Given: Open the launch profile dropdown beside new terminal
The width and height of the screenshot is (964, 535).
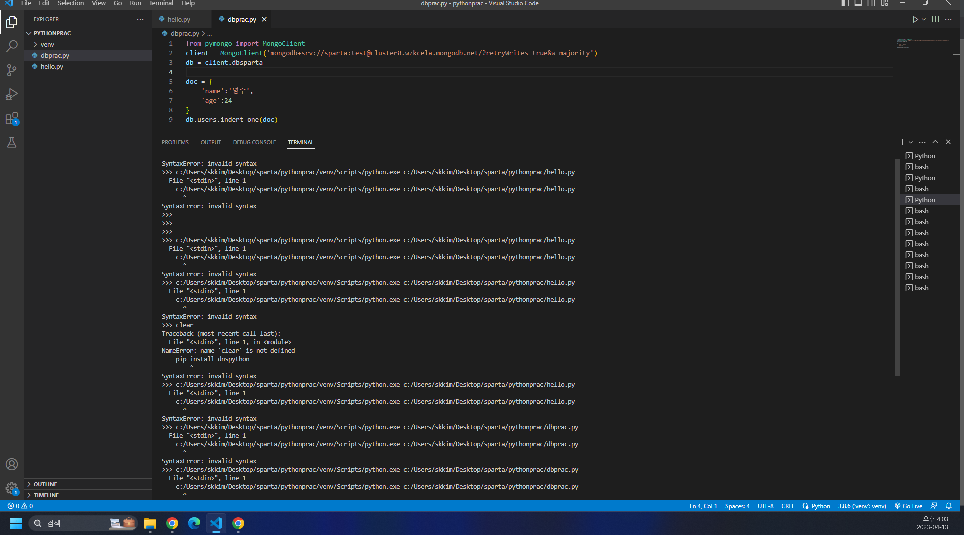Looking at the screenshot, I should tap(911, 142).
